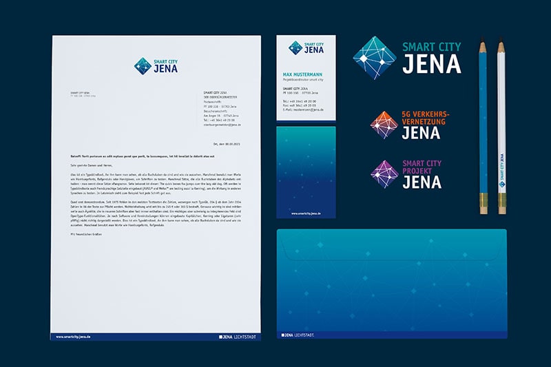Click the 'SMART CITY JENA' wordmark atop business card
This screenshot has width=551, height=367.
314,48
